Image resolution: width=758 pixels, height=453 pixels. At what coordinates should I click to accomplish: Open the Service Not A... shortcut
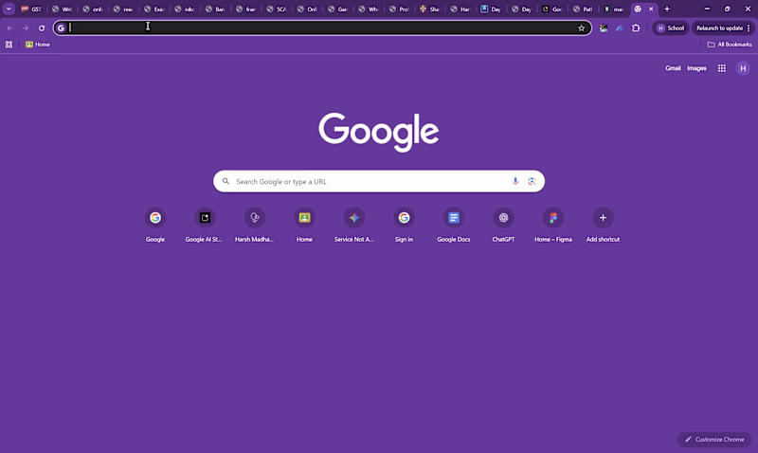pos(354,225)
